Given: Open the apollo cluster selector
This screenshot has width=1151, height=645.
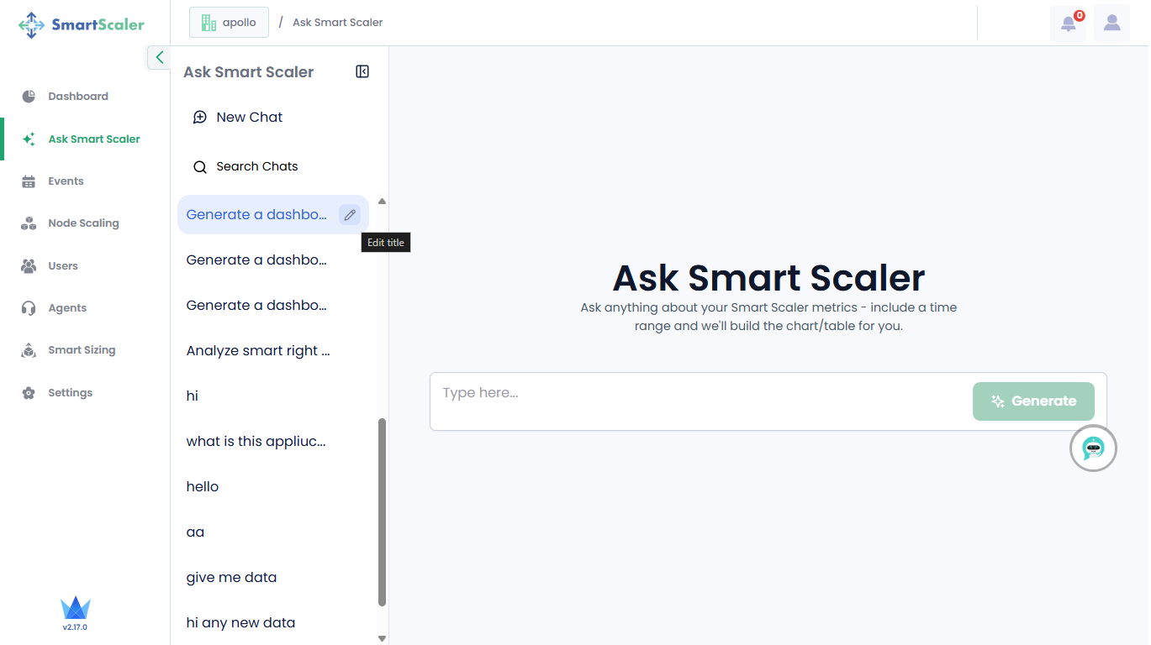Looking at the screenshot, I should pyautogui.click(x=229, y=23).
